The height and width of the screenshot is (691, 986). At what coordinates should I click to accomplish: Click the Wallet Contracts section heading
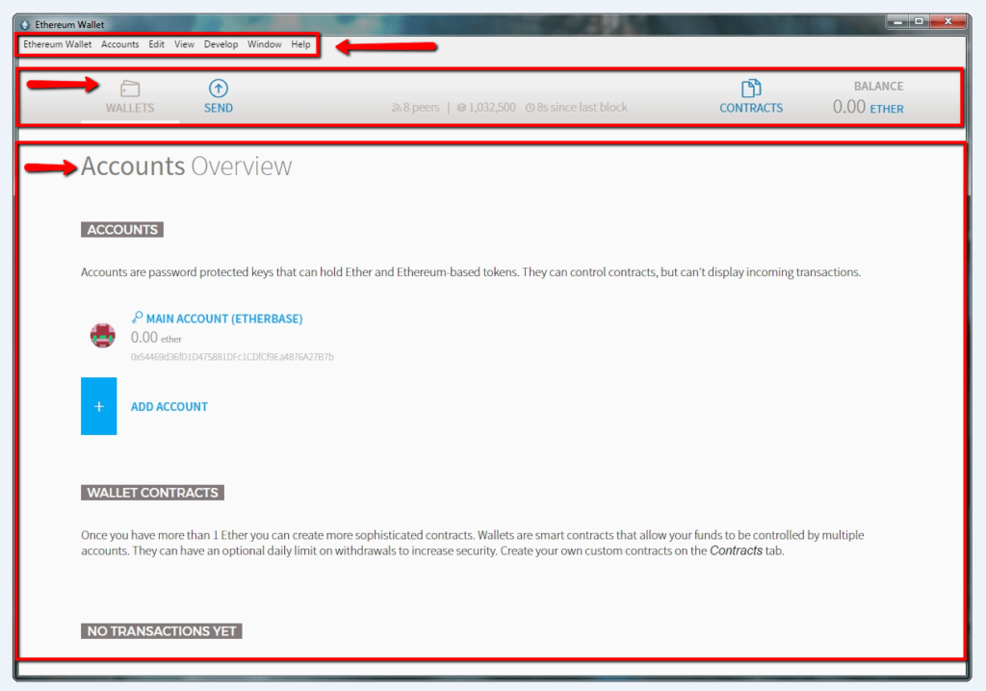click(x=152, y=493)
